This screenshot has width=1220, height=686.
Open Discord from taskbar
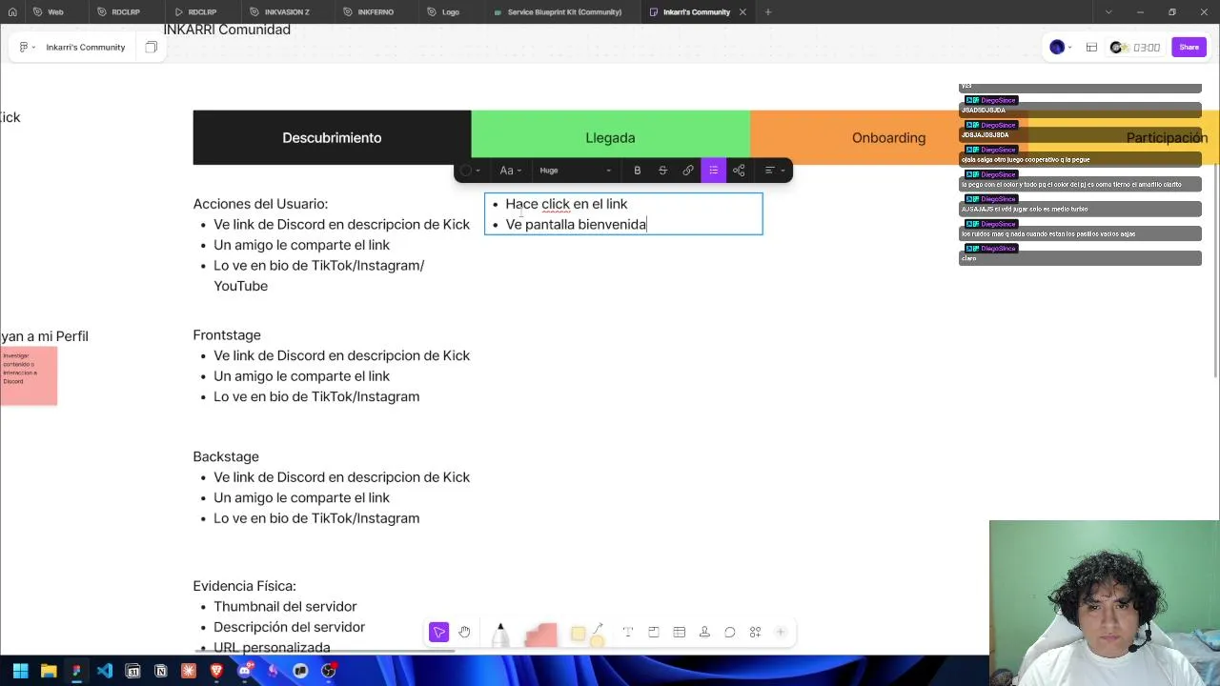click(x=245, y=671)
